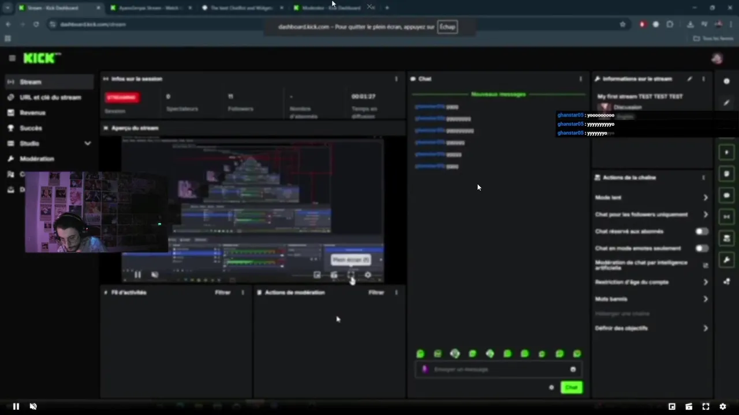The width and height of the screenshot is (739, 415).
Task: Toggle Chat réservé aux abonnés
Action: pyautogui.click(x=701, y=232)
